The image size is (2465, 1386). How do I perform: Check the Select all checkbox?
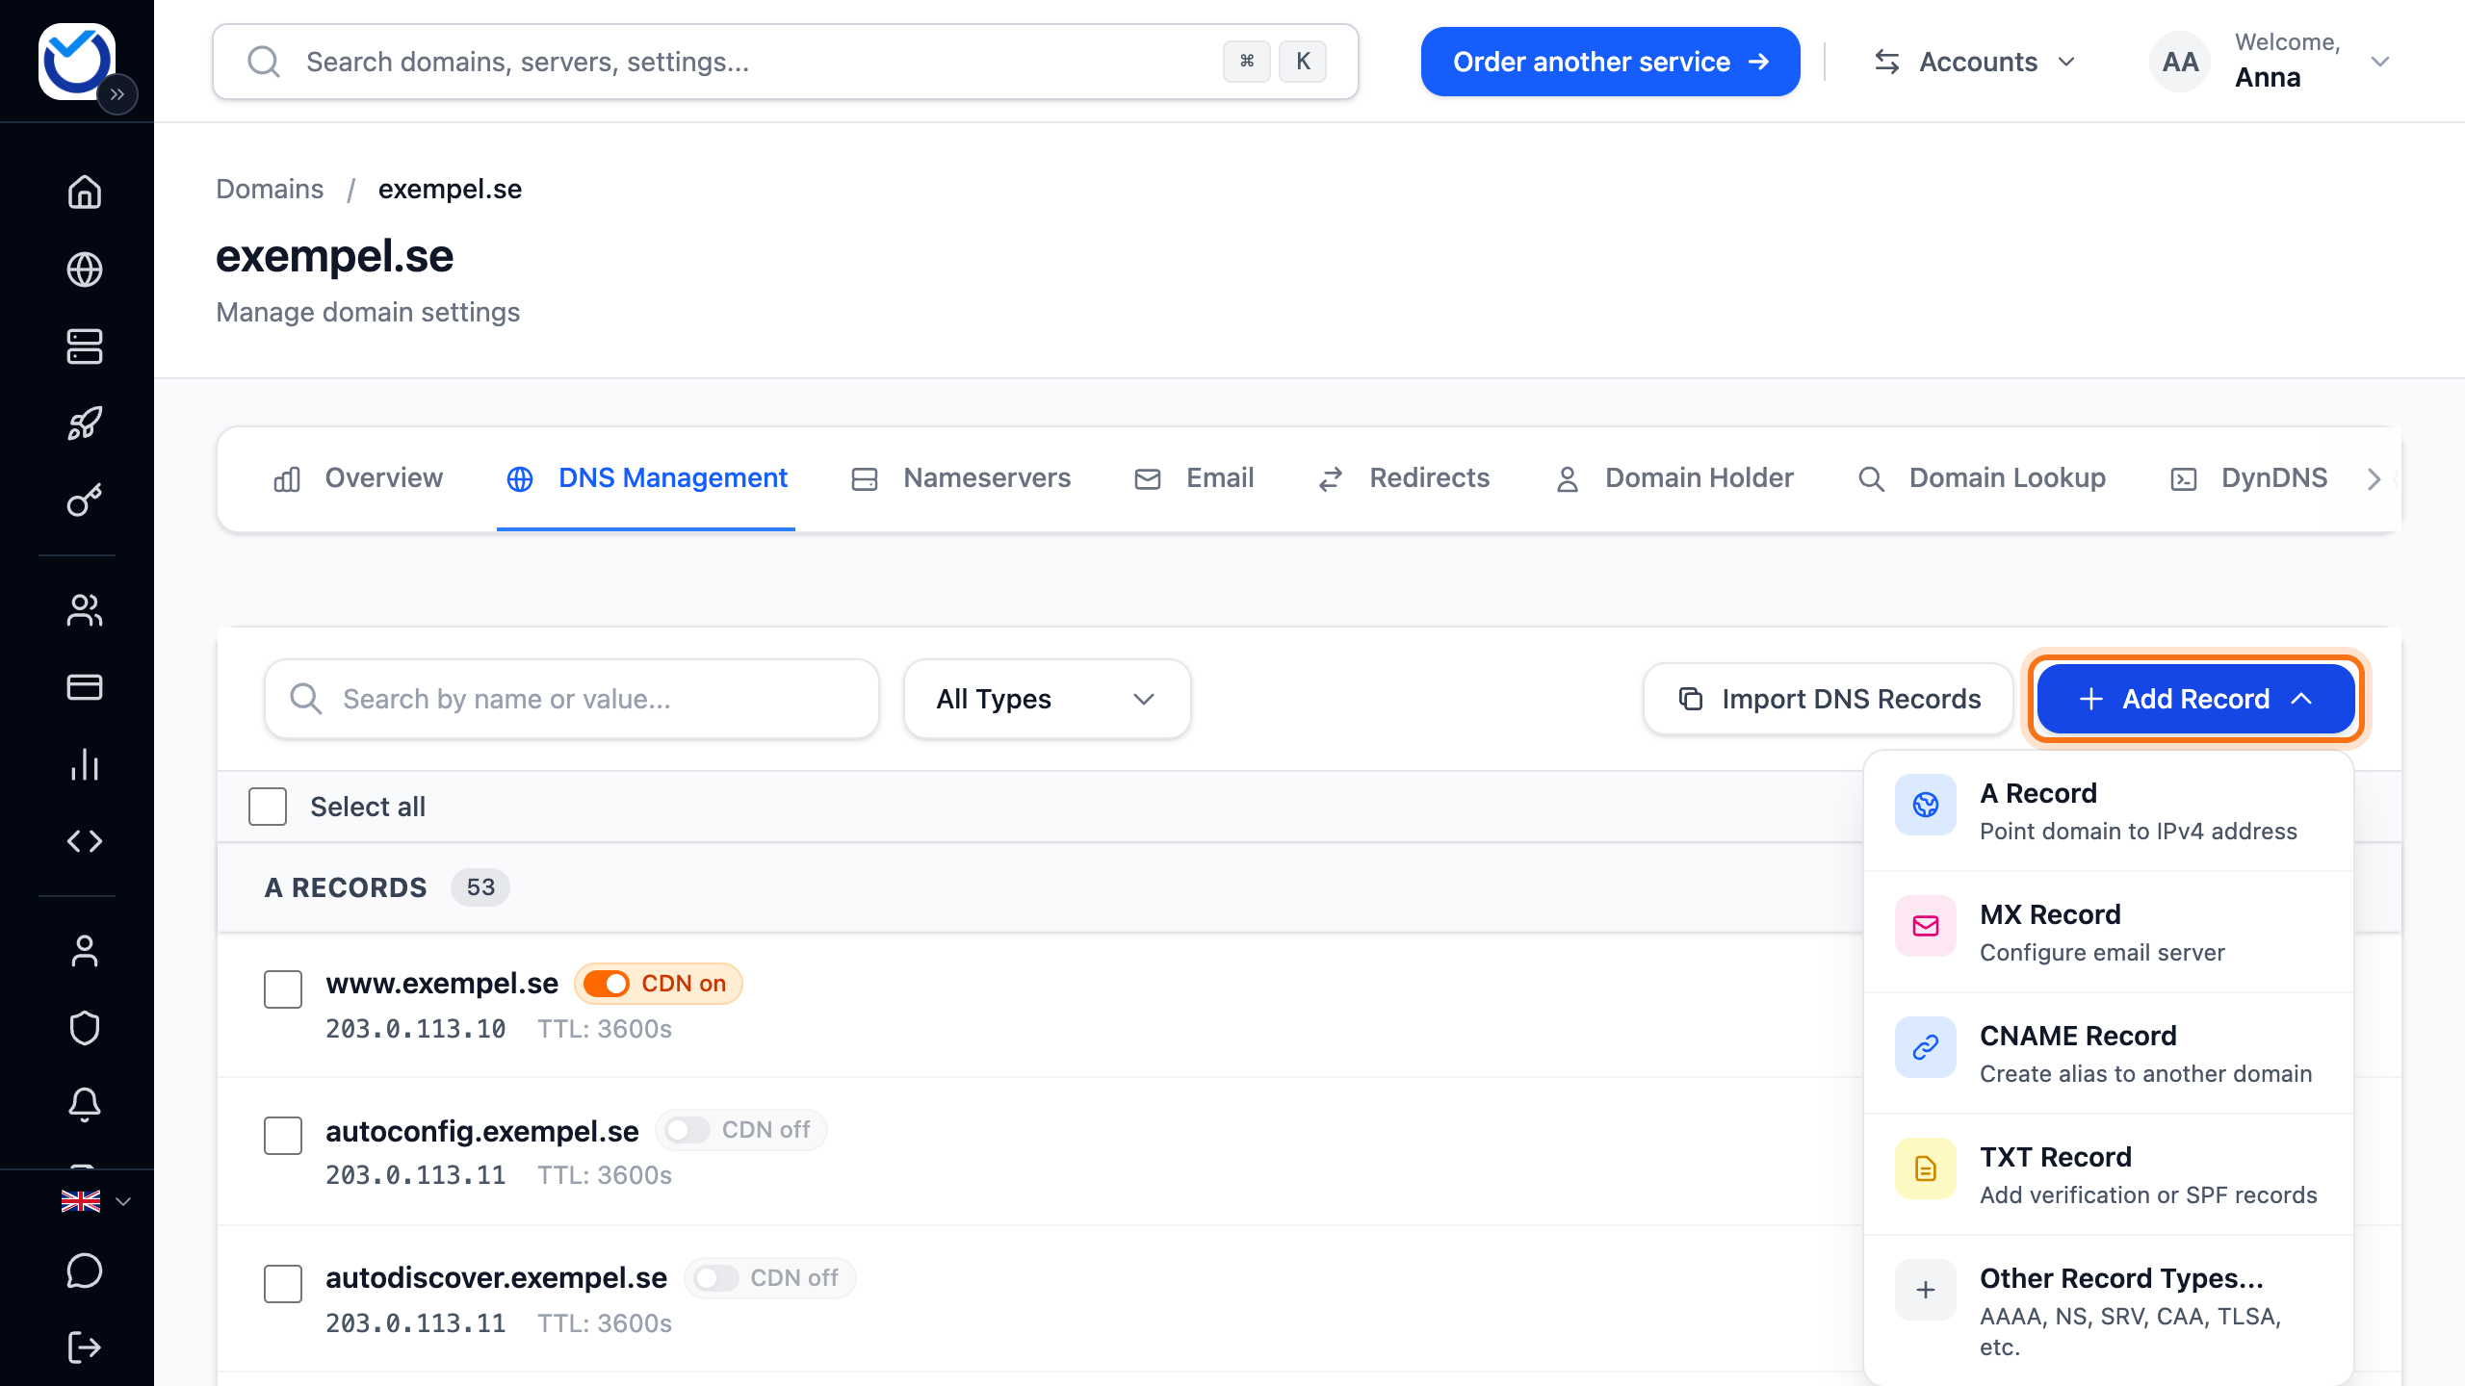point(268,807)
